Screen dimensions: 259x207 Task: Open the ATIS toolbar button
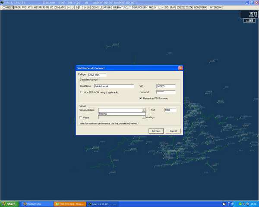[x=30, y=7]
